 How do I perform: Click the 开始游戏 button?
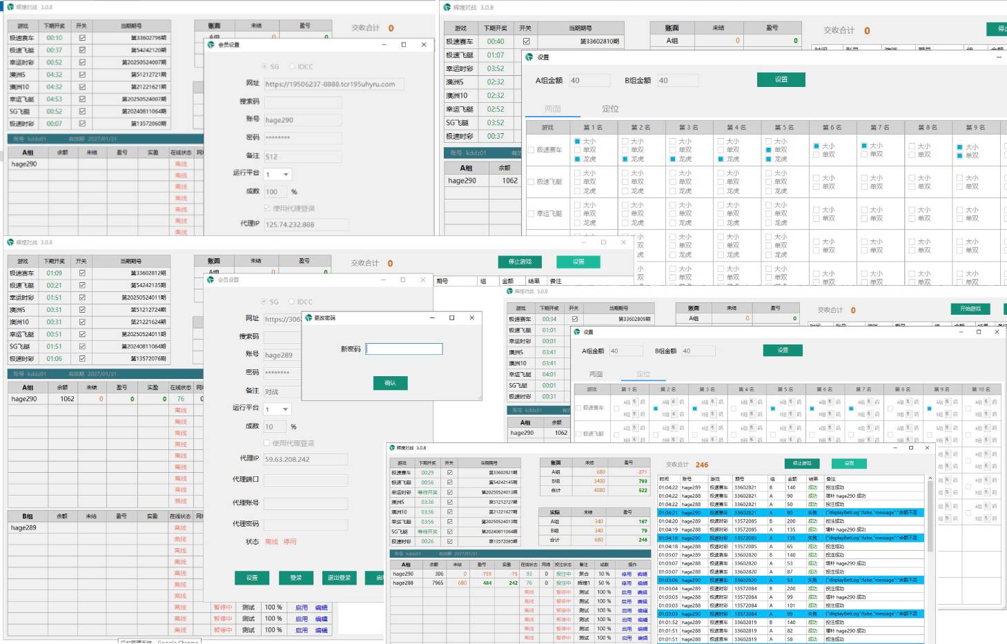coord(970,309)
